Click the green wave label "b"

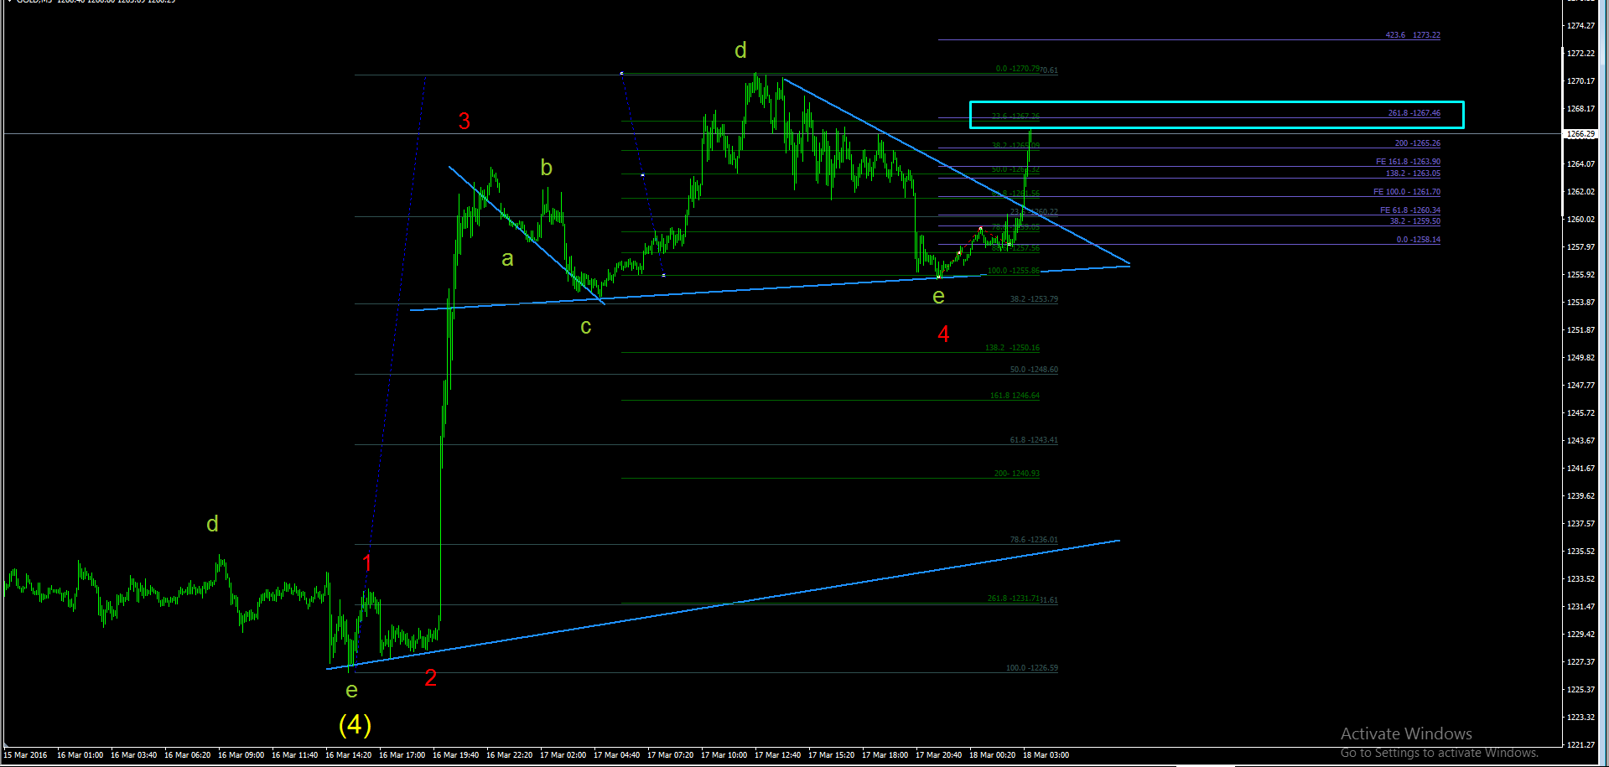[546, 168]
